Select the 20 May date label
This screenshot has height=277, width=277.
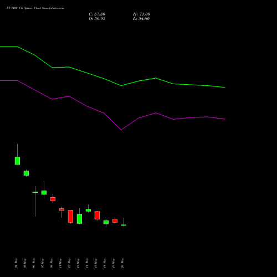coord(122,263)
